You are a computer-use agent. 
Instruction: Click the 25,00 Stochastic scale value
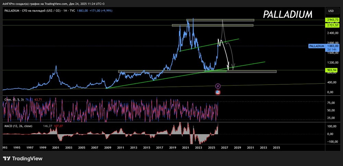332,118
